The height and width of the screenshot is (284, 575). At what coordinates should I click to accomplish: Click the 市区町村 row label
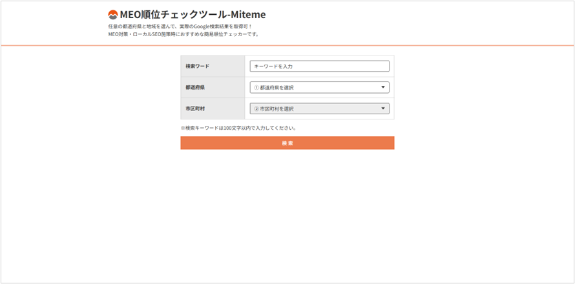click(195, 109)
